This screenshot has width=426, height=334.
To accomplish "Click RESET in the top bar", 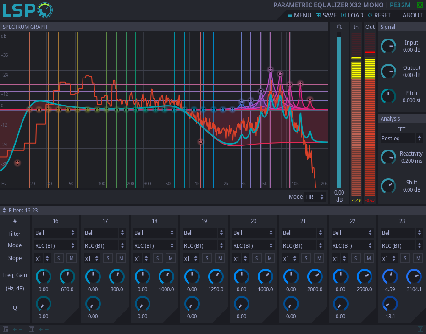I will point(379,15).
